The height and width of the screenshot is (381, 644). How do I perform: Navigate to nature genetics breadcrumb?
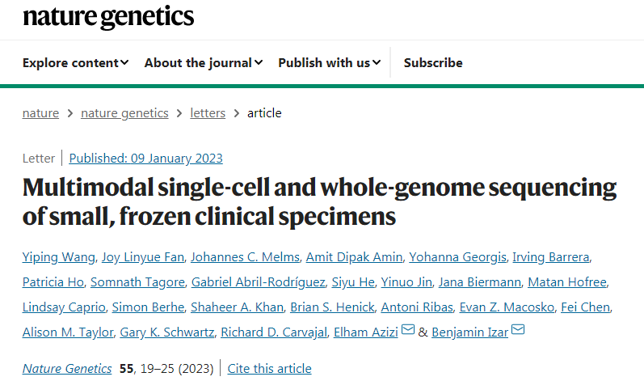pyautogui.click(x=124, y=113)
